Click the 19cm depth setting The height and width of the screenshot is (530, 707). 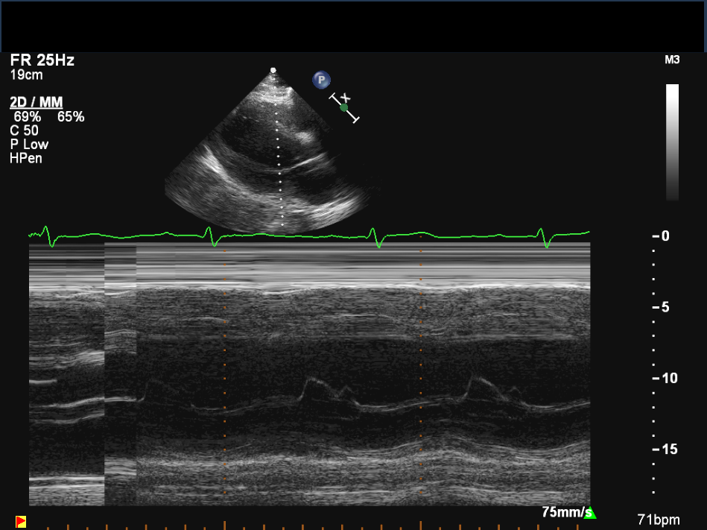coord(26,75)
